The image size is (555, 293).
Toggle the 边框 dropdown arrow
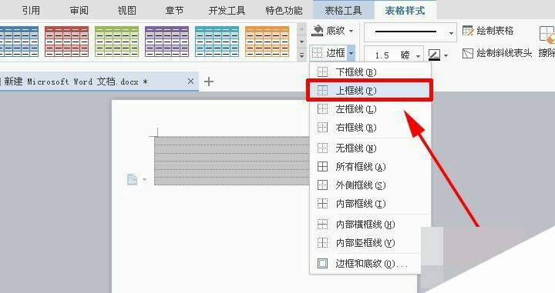click(x=351, y=53)
